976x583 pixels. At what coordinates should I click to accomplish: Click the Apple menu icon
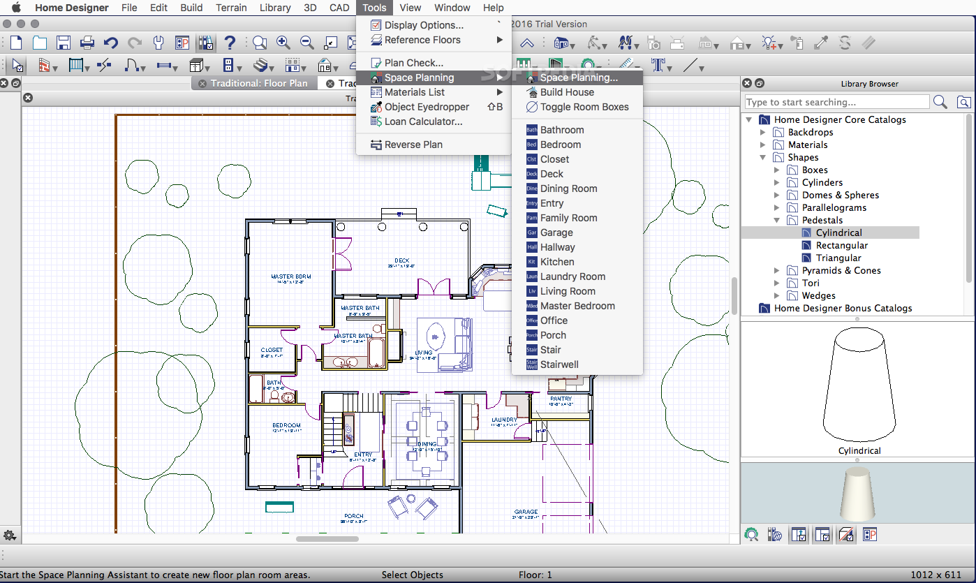16,8
